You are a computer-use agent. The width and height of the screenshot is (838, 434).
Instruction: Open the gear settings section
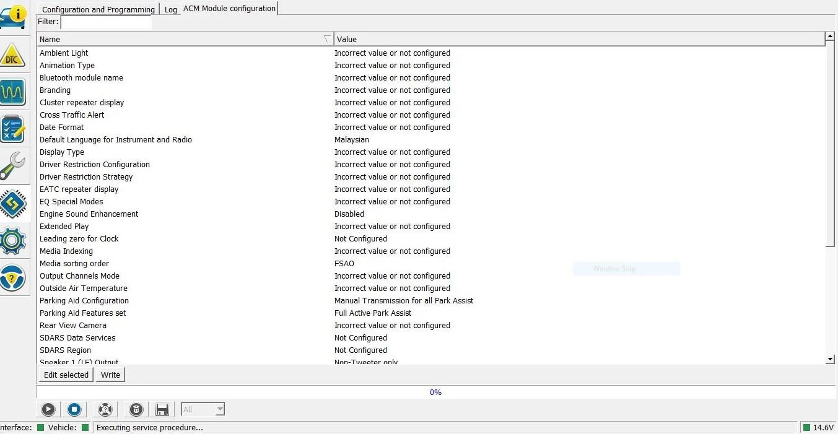(x=13, y=240)
